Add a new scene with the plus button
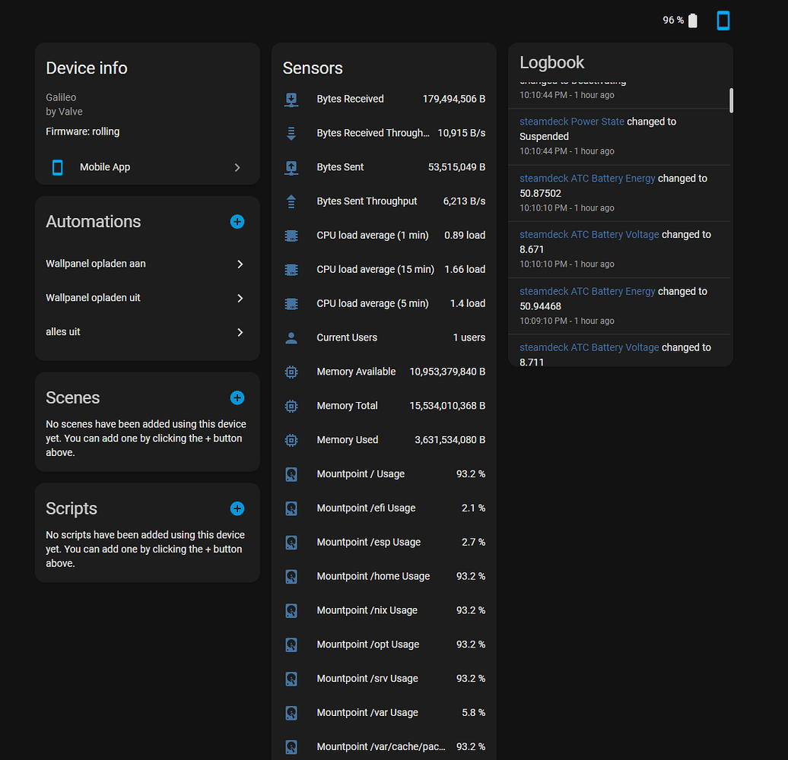 [237, 397]
